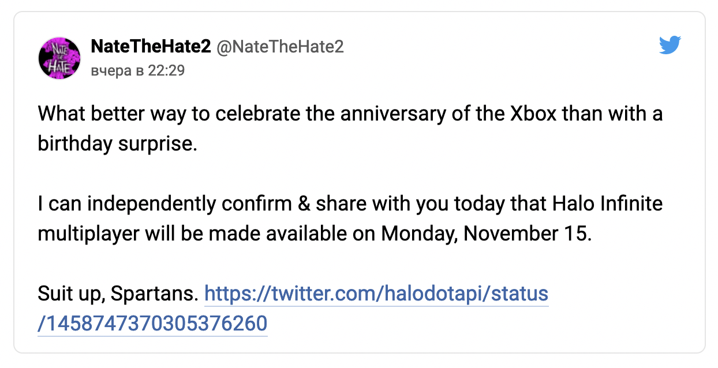Click the bold NateTheHate2 display name
The width and height of the screenshot is (718, 368).
151,47
